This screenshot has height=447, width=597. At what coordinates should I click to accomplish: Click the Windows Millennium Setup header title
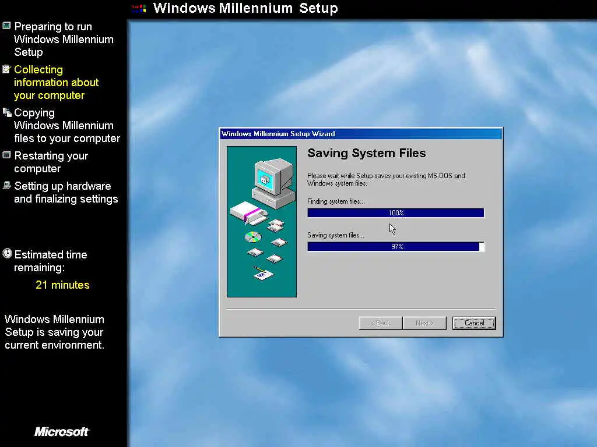pos(245,8)
